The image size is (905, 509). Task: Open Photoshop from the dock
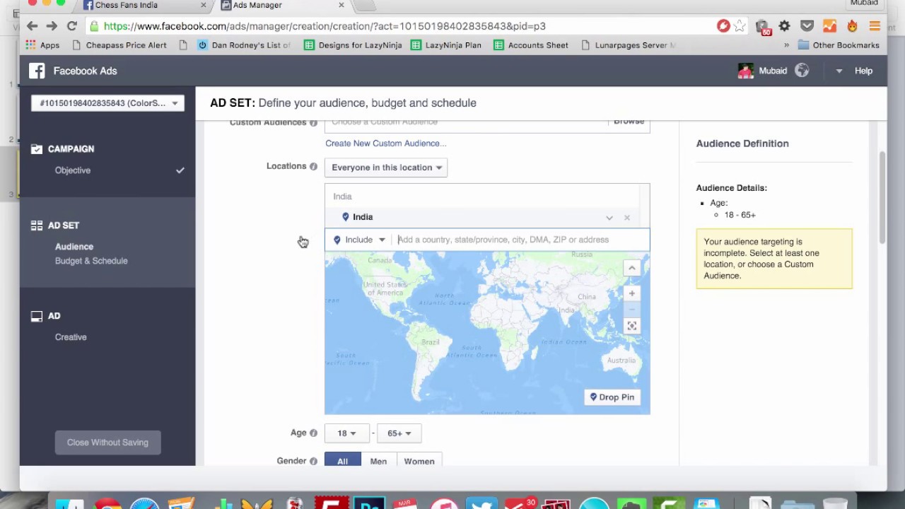coord(369,503)
